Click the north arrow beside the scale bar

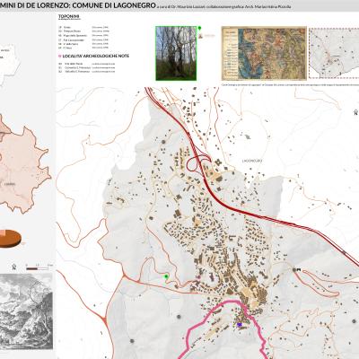point(13,267)
